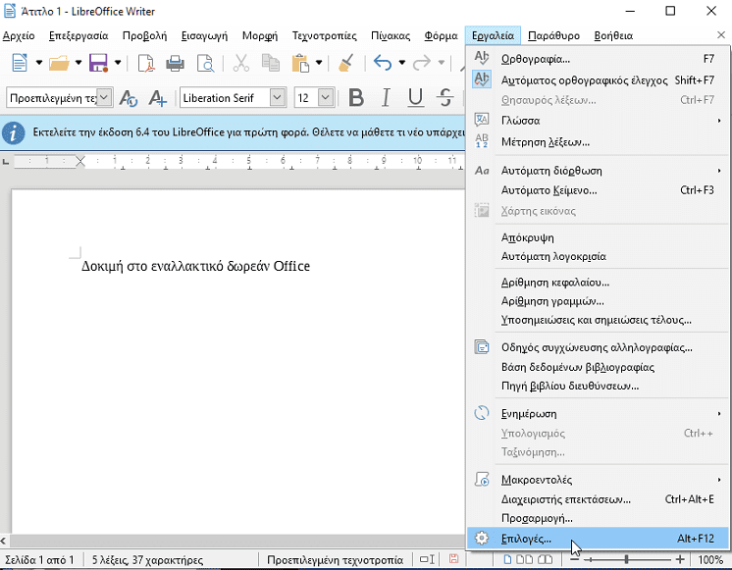
Task: Click the Cut scissors icon
Action: 240,63
